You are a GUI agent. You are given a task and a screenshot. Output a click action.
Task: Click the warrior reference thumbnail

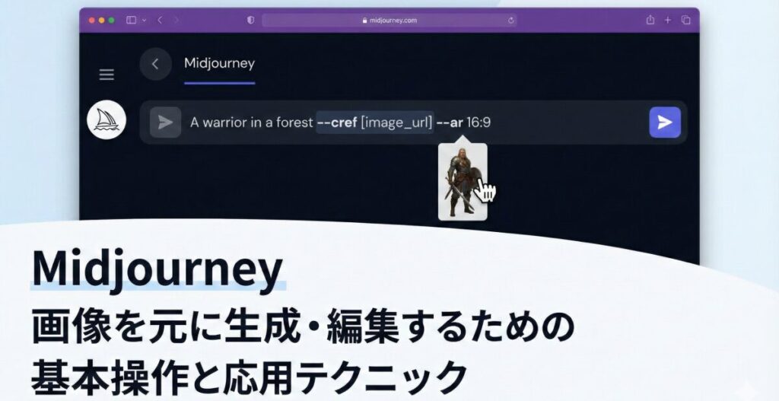(463, 182)
